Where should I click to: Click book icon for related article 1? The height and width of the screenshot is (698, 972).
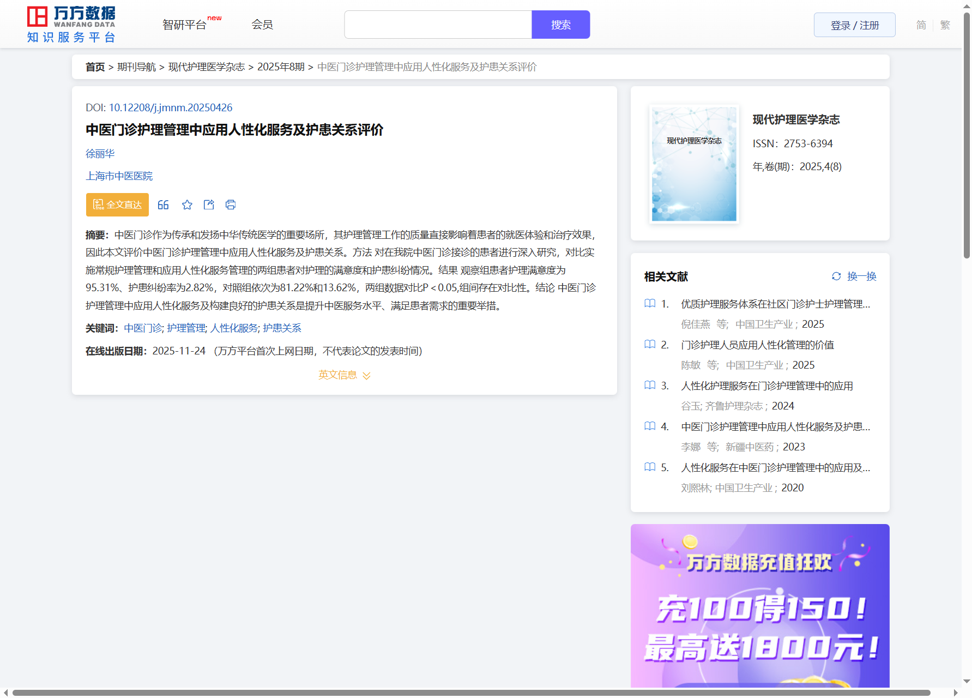click(x=650, y=304)
